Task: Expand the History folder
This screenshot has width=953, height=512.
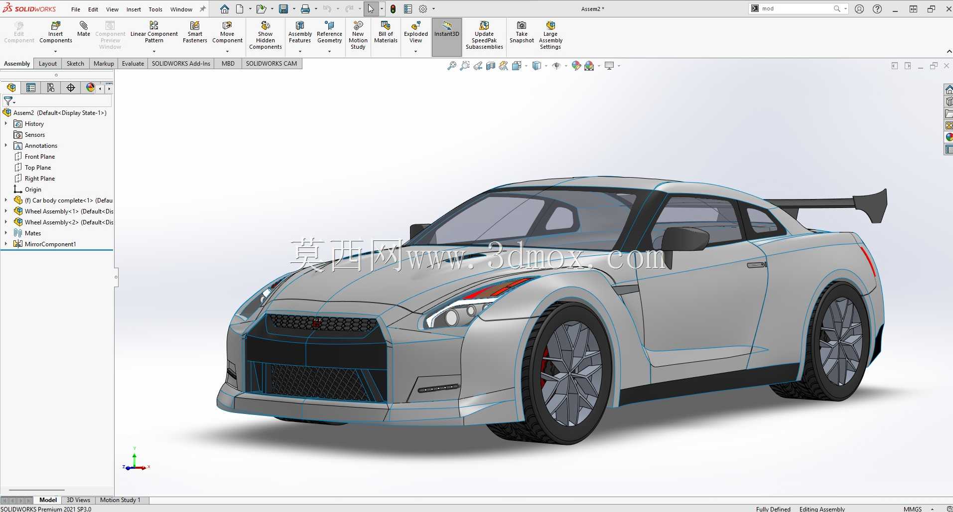Action: click(x=6, y=123)
